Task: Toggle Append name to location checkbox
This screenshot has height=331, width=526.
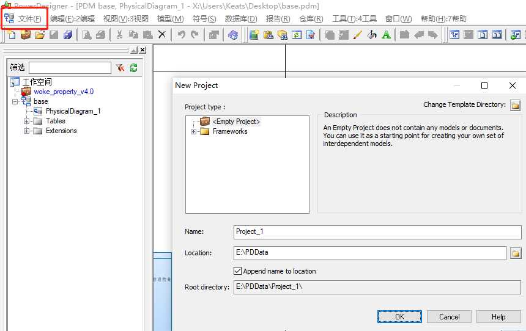Action: (x=237, y=271)
